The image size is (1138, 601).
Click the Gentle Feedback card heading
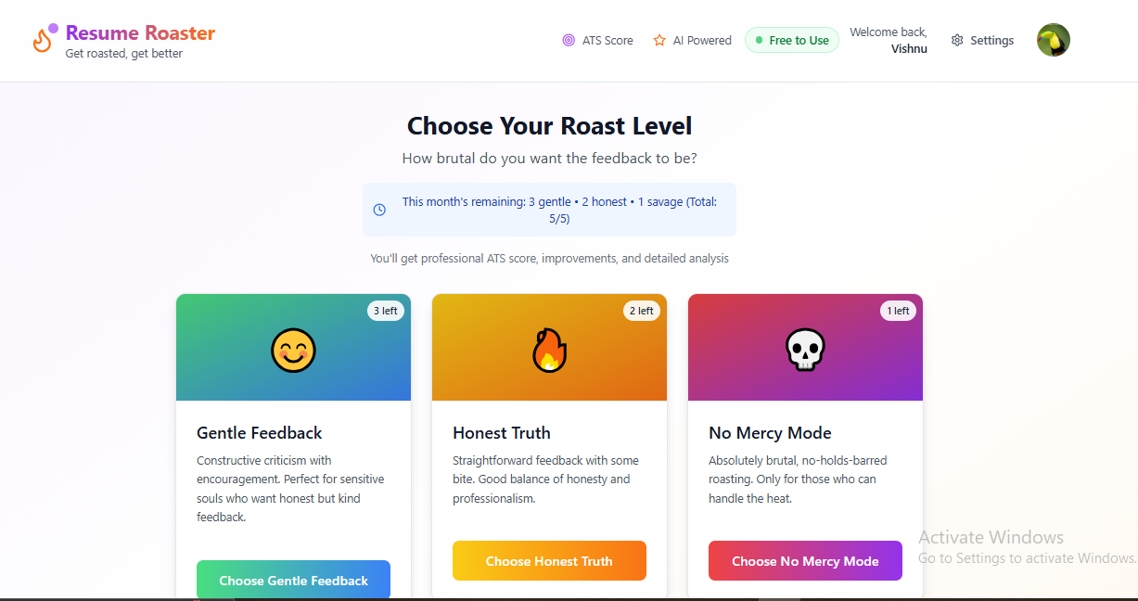(260, 433)
